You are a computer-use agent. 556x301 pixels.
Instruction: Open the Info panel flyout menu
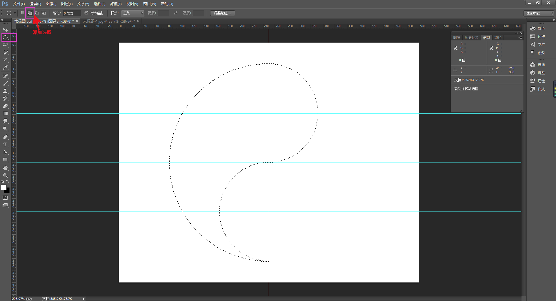click(520, 38)
